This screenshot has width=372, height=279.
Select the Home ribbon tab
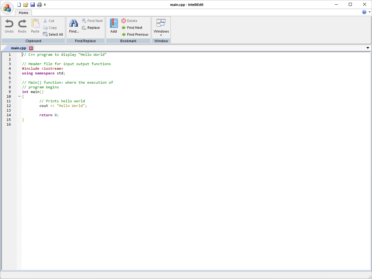coord(24,13)
